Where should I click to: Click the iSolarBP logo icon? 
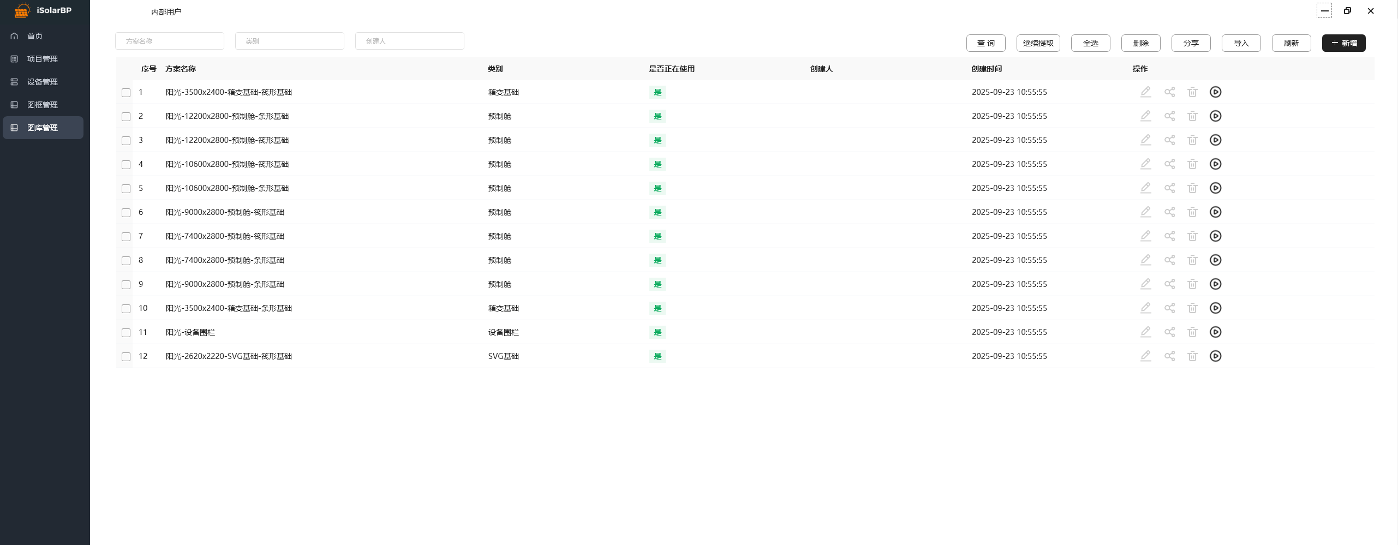22,10
